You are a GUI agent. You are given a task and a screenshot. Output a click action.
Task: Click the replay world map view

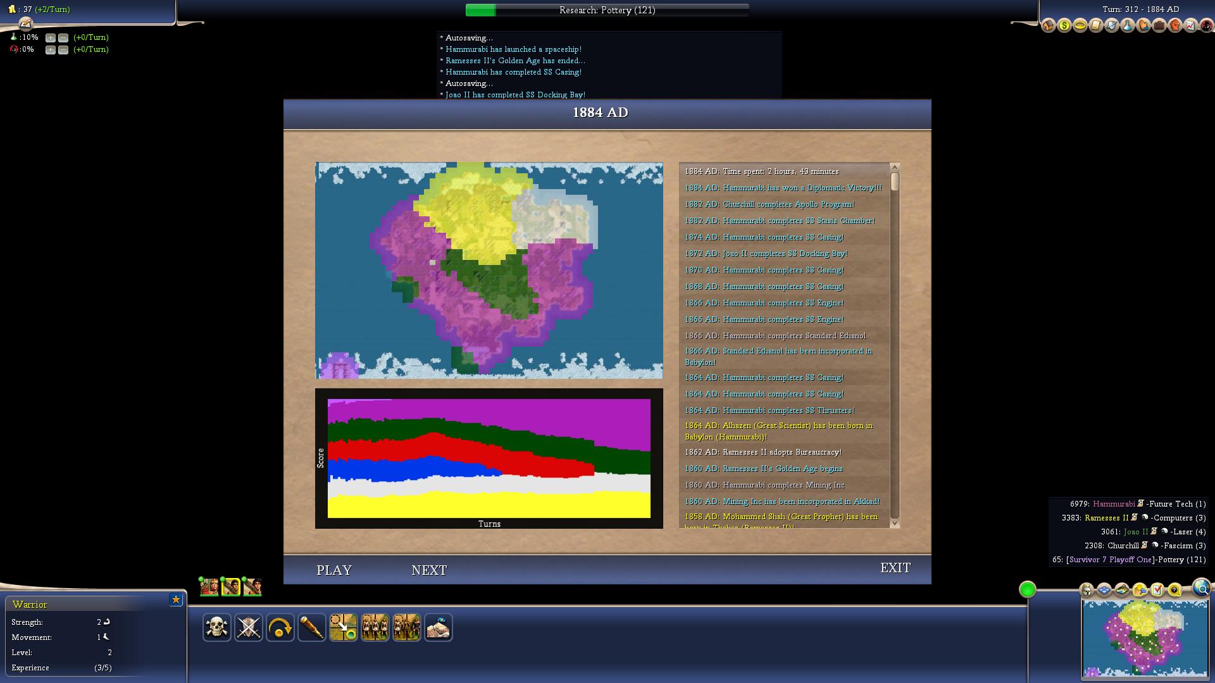489,271
